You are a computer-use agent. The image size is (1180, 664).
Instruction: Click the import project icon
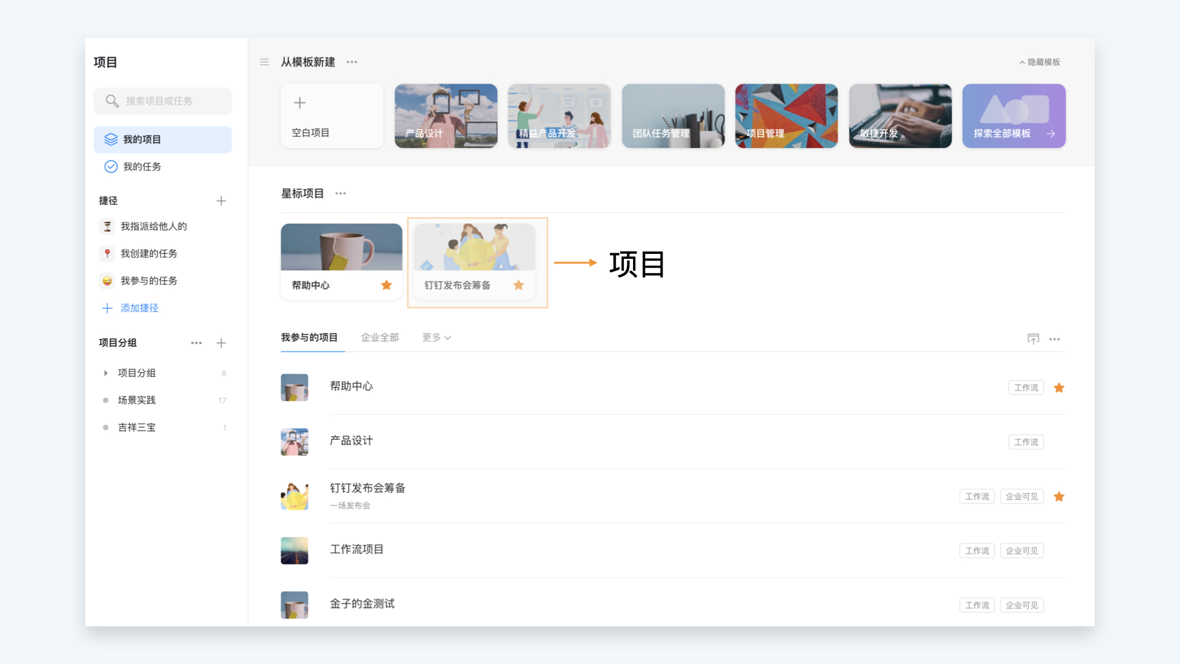pyautogui.click(x=1033, y=339)
